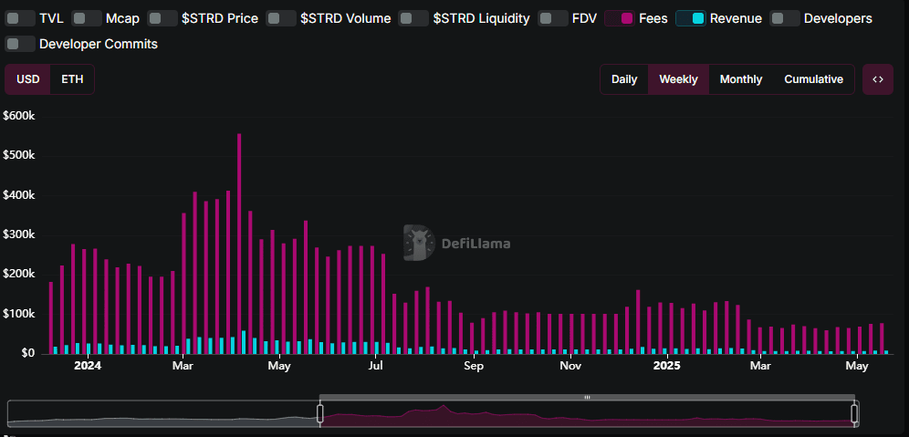The image size is (909, 437).
Task: Click the 2024 x-axis label
Action: pyautogui.click(x=87, y=366)
